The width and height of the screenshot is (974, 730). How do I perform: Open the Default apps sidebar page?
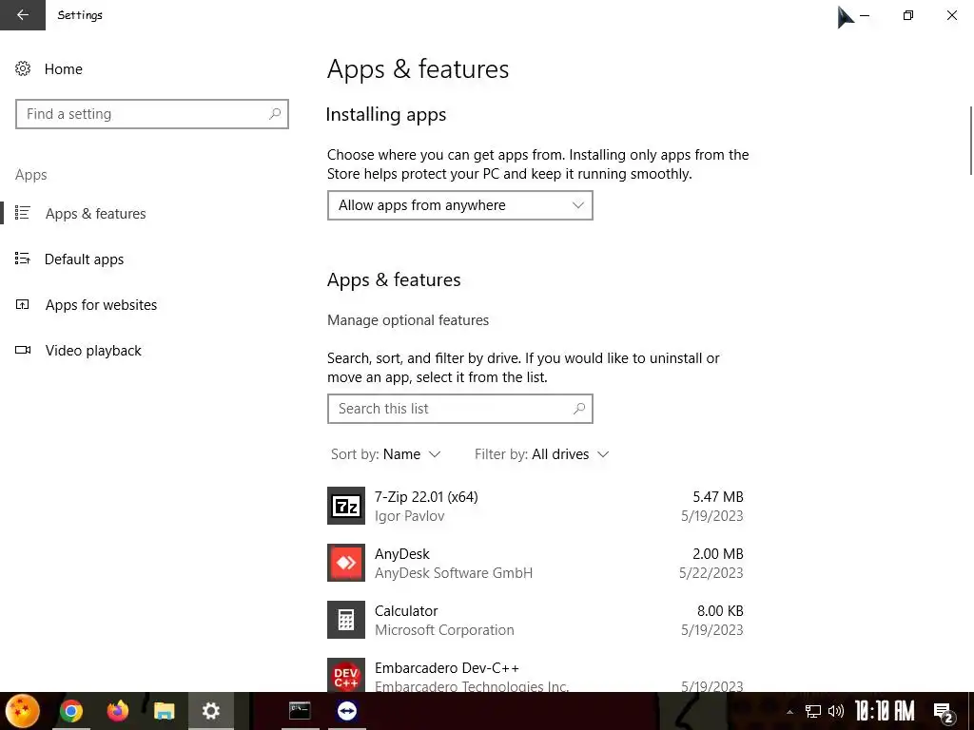pos(84,259)
